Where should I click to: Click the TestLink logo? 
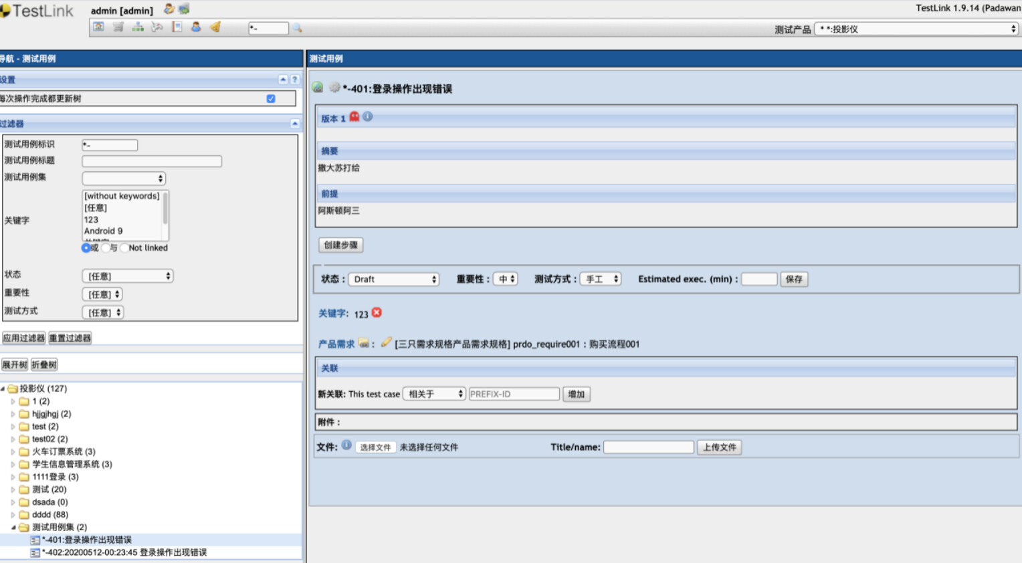pyautogui.click(x=37, y=11)
